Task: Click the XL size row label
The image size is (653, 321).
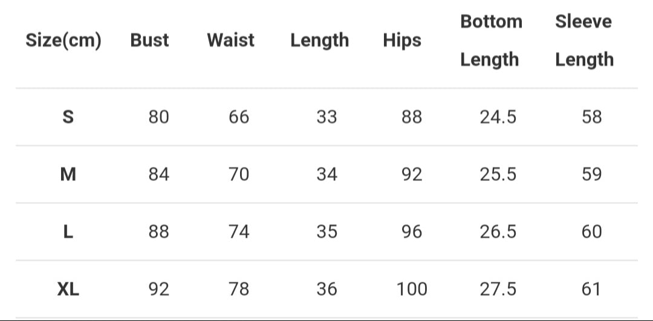Action: [68, 290]
